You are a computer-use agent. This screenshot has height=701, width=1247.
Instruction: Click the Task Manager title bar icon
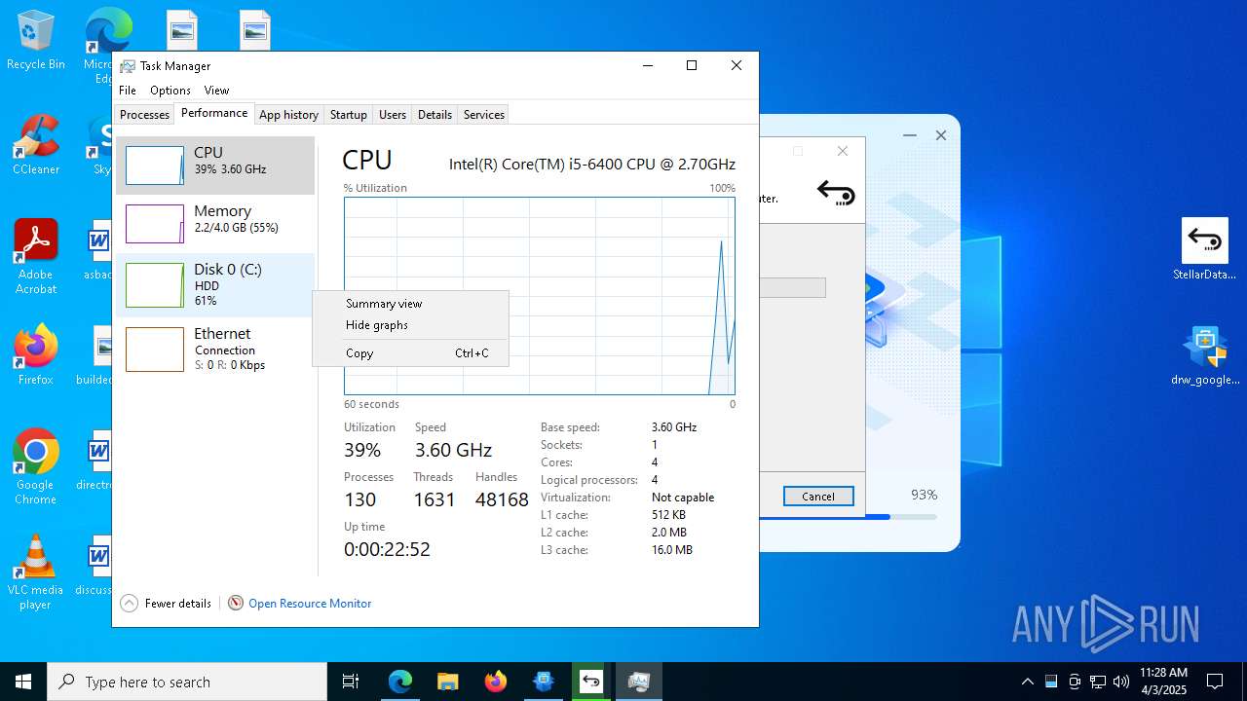coord(128,66)
